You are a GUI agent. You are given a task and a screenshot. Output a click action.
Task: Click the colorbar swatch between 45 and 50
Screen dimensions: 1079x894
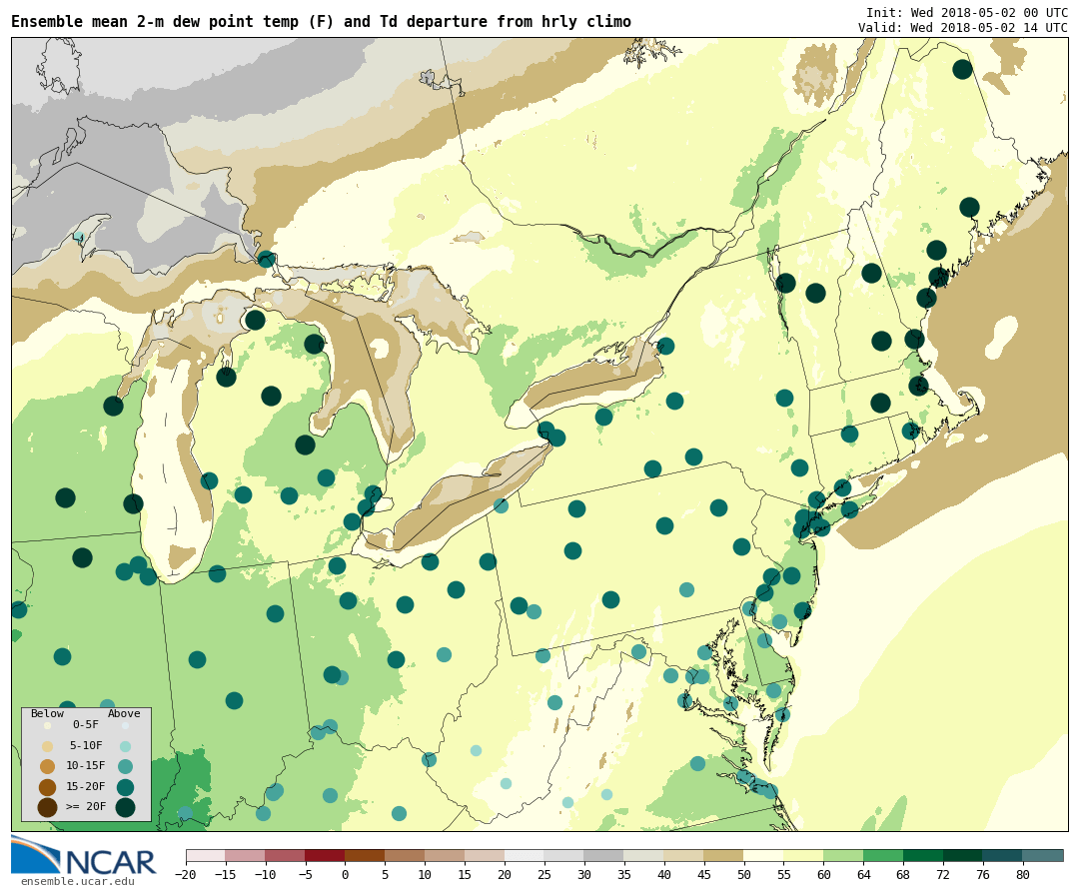pyautogui.click(x=724, y=855)
